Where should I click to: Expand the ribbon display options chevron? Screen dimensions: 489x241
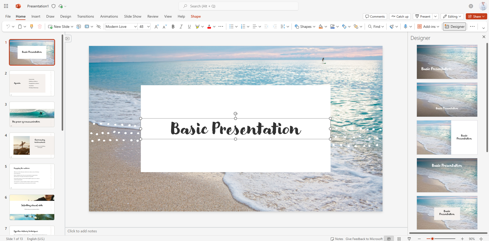pyautogui.click(x=483, y=28)
